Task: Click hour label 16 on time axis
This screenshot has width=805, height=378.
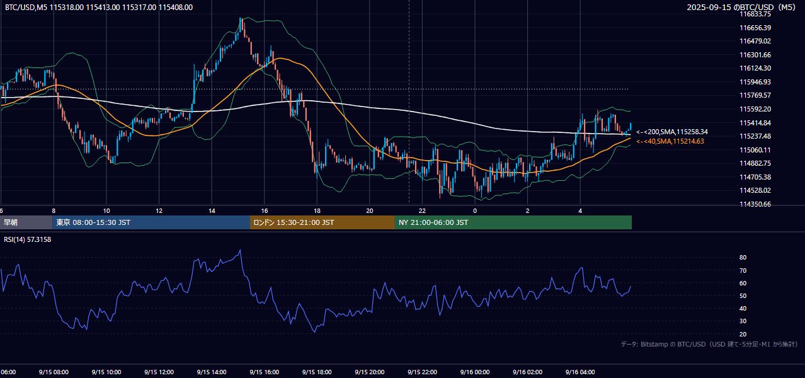Action: [x=265, y=210]
